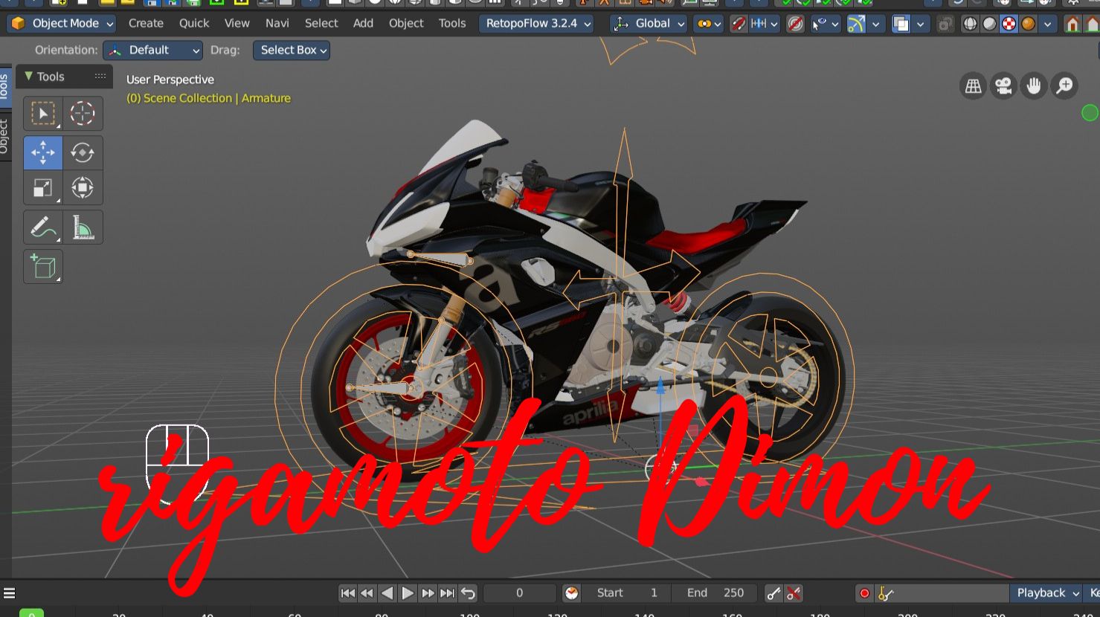The height and width of the screenshot is (617, 1100).
Task: Open the visibility and selectability dropdown
Action: pos(825,24)
